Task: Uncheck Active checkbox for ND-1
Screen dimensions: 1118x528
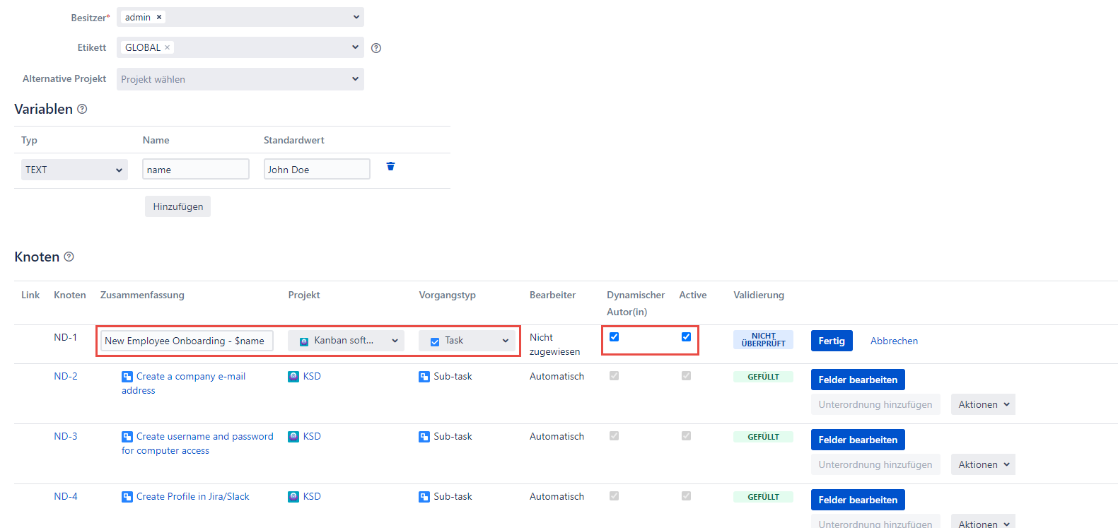Action: [686, 337]
